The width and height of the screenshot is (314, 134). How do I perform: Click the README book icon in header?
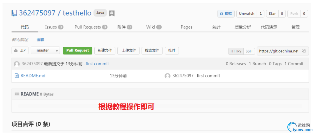click(x=17, y=94)
